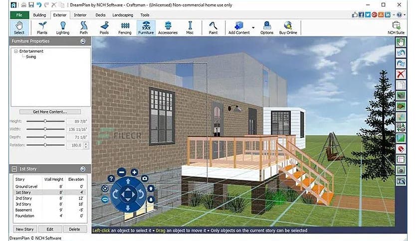Screen dimensions: 417x241
Task: Collapse the Entertainment tree node
Action: pyautogui.click(x=16, y=51)
